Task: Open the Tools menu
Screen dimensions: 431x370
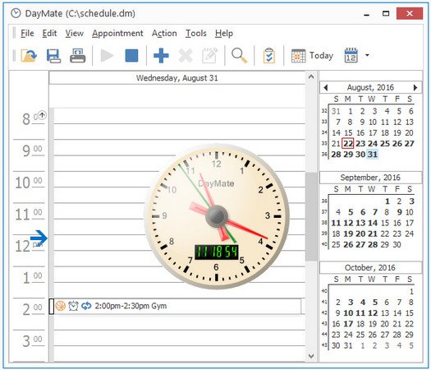Action: point(195,34)
